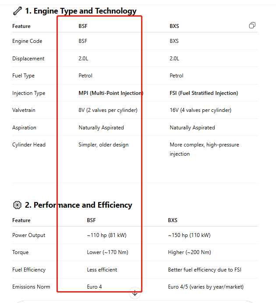Copy the Engine Type table
276x303 pixels.
pos(252,25)
